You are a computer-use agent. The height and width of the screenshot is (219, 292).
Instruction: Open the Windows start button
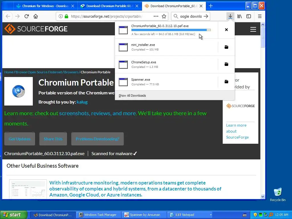(x=13, y=215)
